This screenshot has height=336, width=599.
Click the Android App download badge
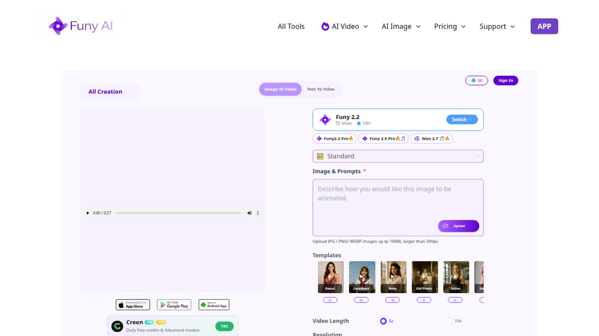coord(214,305)
